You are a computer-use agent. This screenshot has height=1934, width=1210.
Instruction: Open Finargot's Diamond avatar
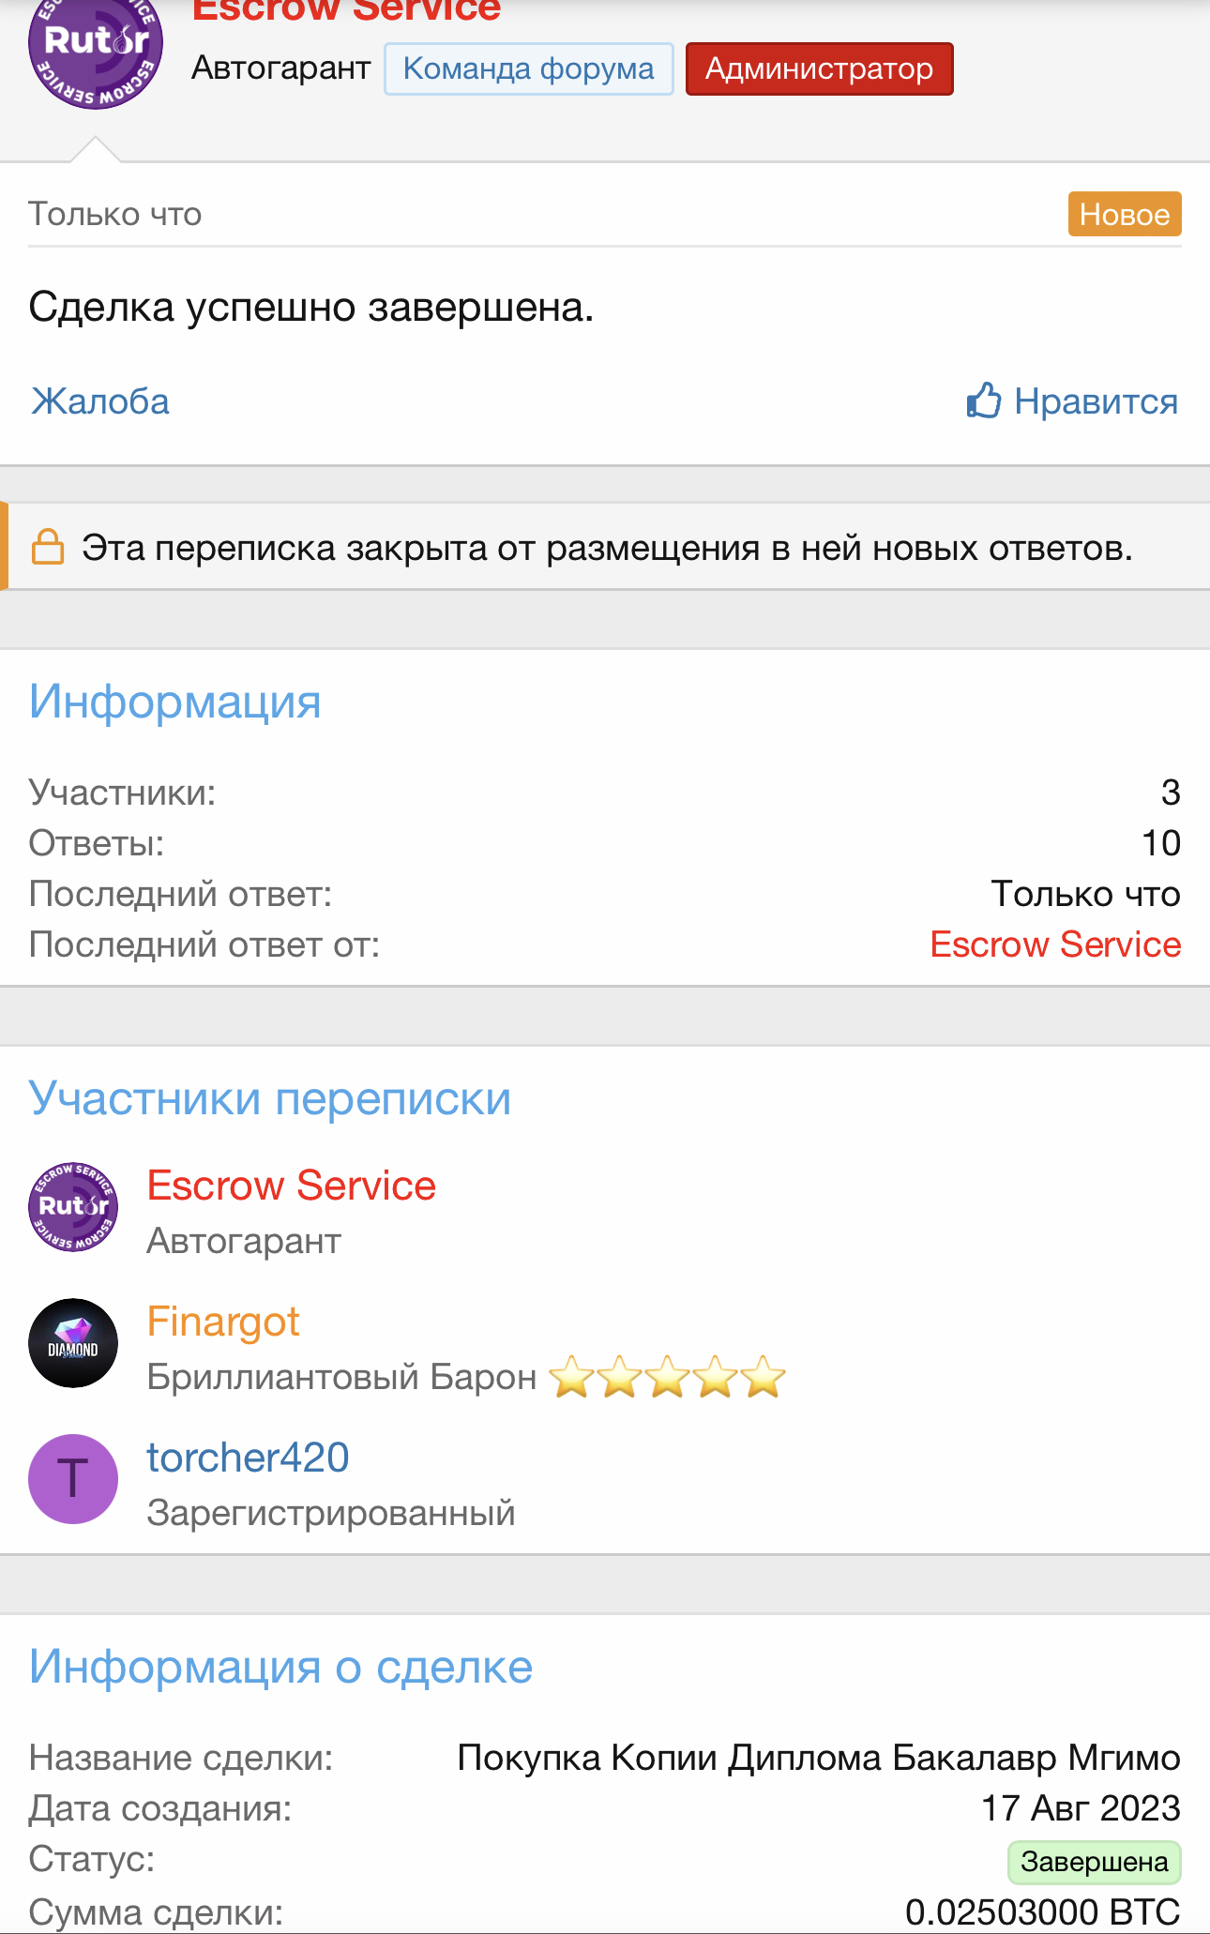coord(73,1343)
